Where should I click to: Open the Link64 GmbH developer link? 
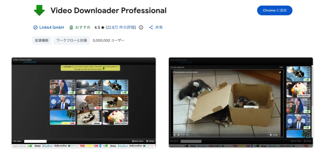[x=52, y=27]
